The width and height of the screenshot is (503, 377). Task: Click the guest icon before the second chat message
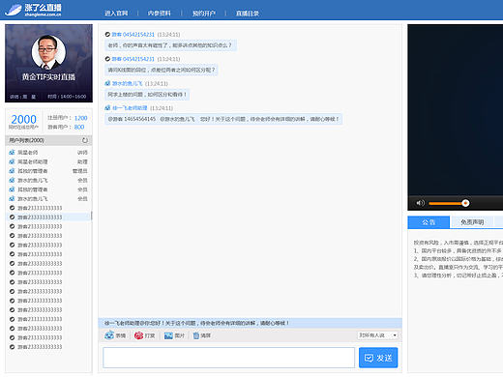pyautogui.click(x=107, y=59)
